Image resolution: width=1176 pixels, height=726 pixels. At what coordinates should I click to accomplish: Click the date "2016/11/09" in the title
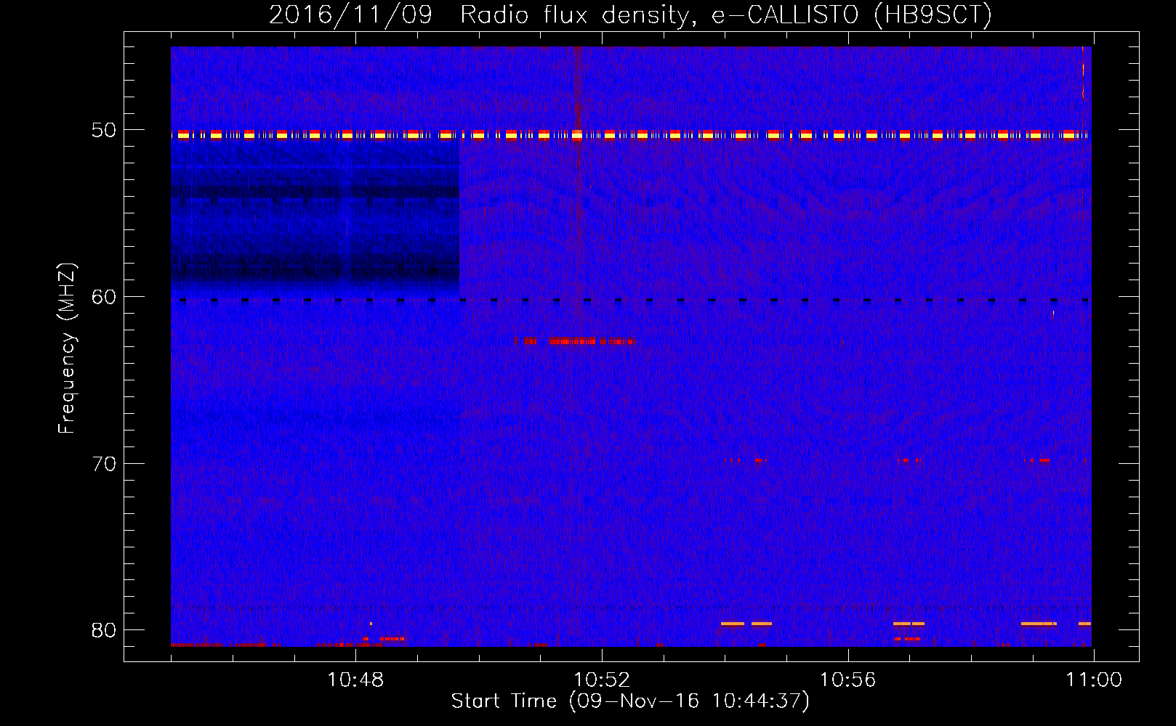(351, 14)
